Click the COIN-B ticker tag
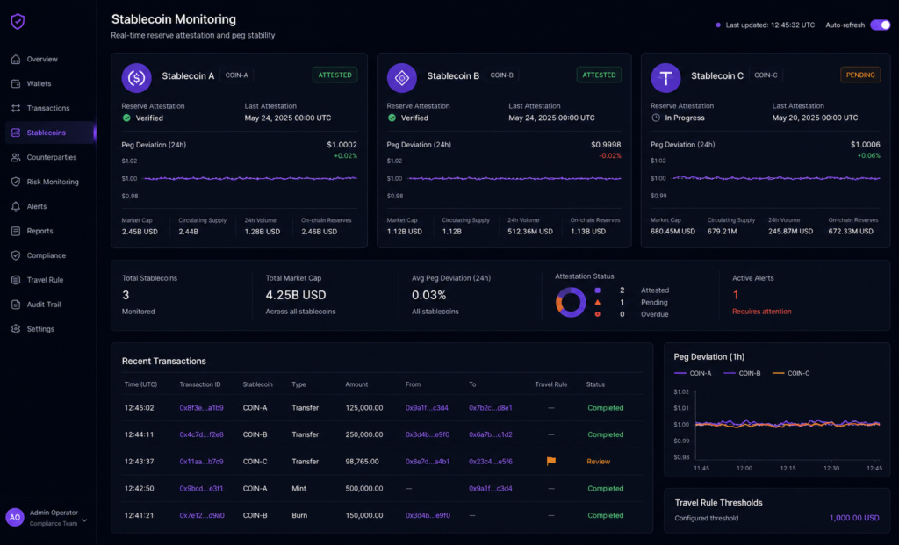899x545 pixels. (501, 75)
